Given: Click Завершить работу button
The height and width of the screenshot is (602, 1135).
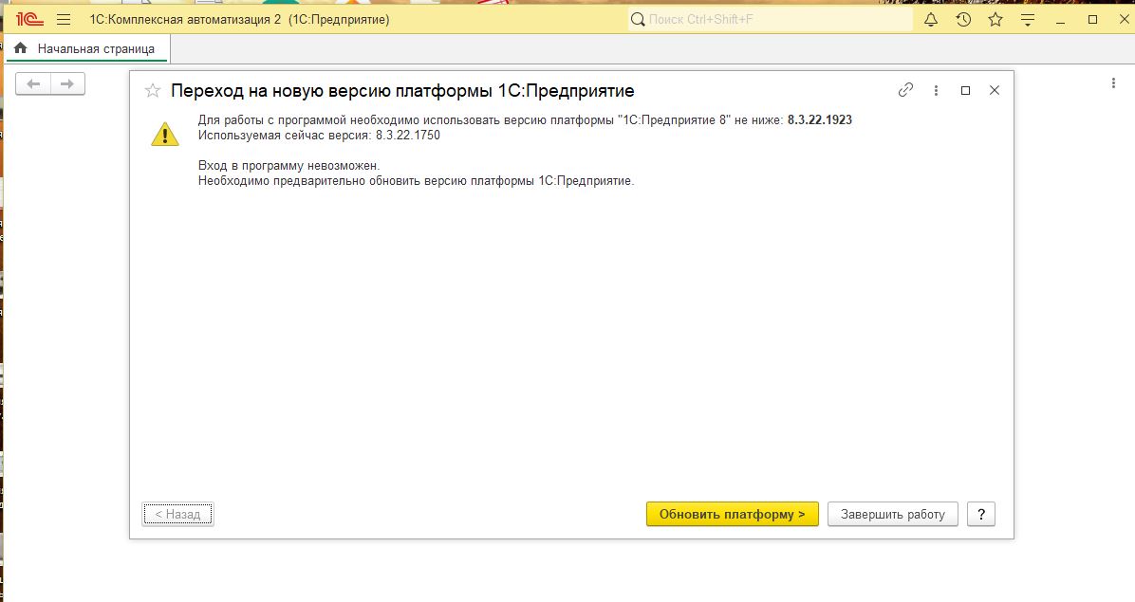Looking at the screenshot, I should tap(892, 514).
